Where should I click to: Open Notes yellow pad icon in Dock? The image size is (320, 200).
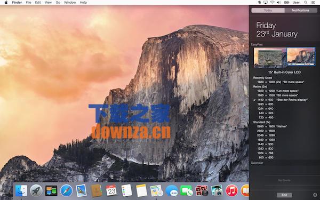pyautogui.click(x=141, y=190)
